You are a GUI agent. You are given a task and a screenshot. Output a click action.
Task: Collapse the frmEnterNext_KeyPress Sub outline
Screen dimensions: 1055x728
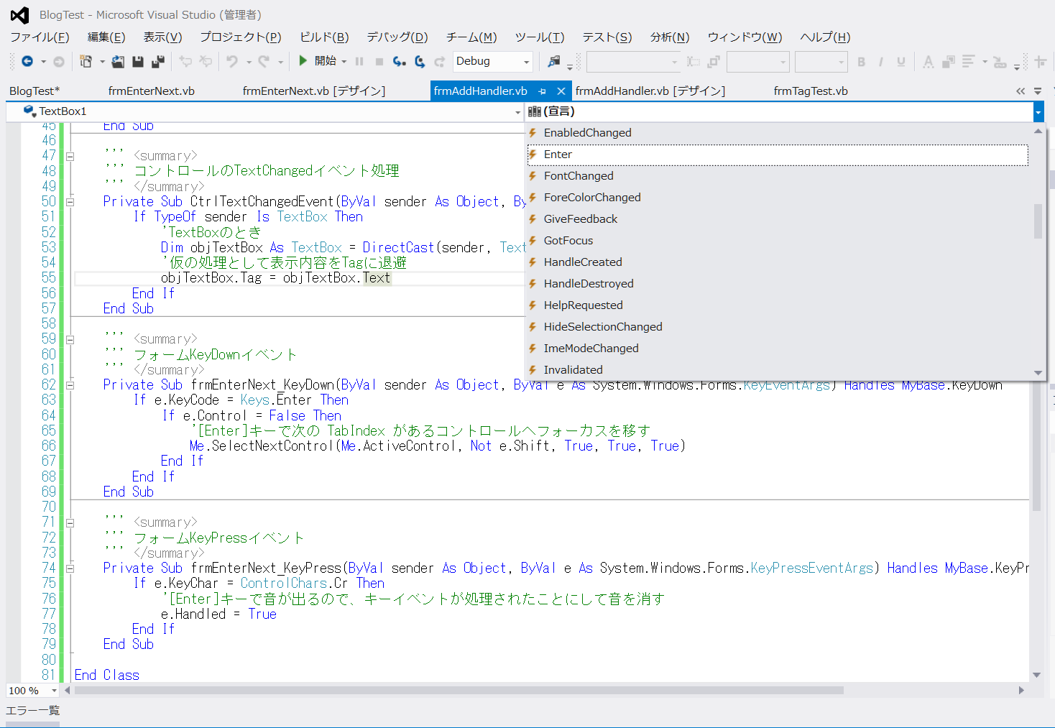point(70,568)
